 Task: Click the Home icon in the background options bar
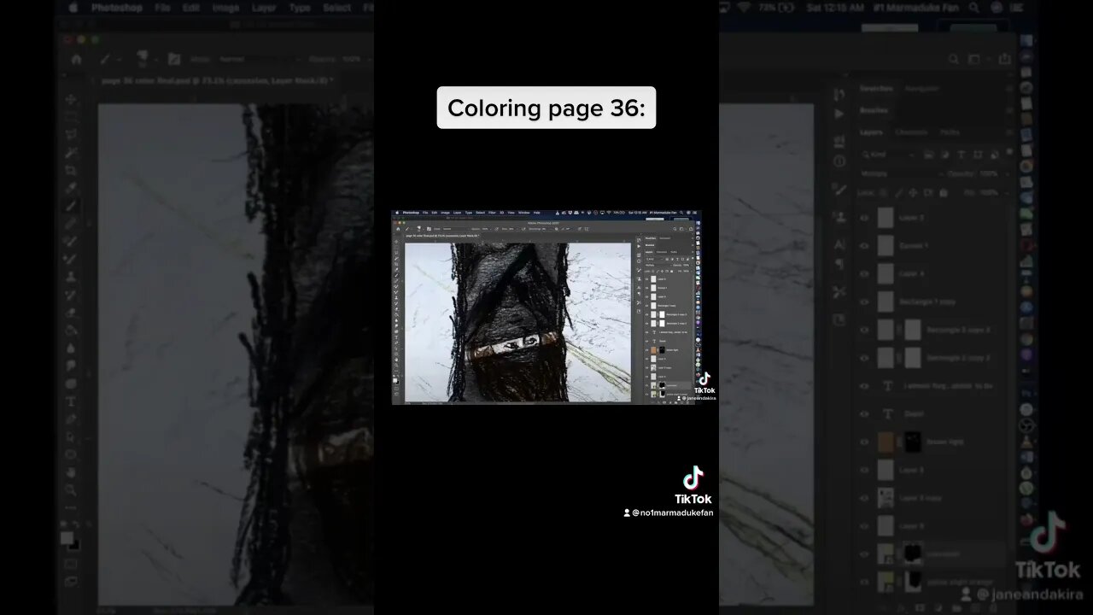pyautogui.click(x=77, y=59)
